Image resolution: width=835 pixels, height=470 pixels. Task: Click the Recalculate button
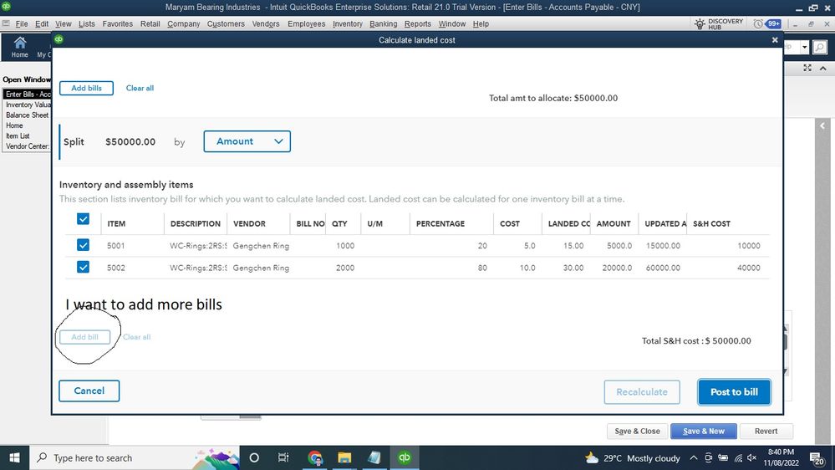[642, 392]
